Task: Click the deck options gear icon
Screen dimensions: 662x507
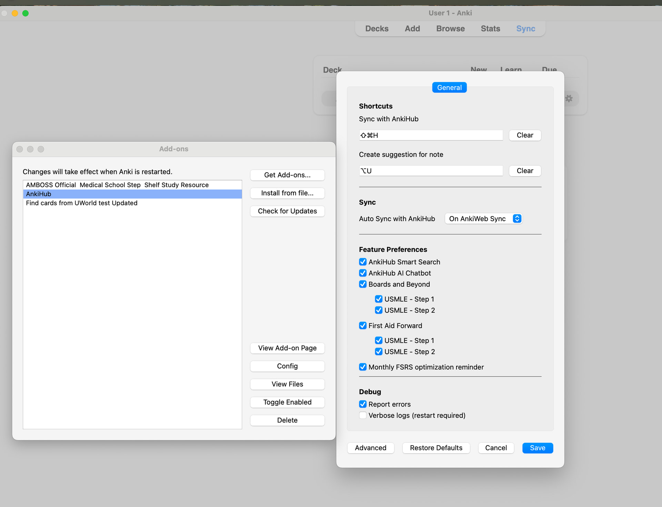Action: 569,99
